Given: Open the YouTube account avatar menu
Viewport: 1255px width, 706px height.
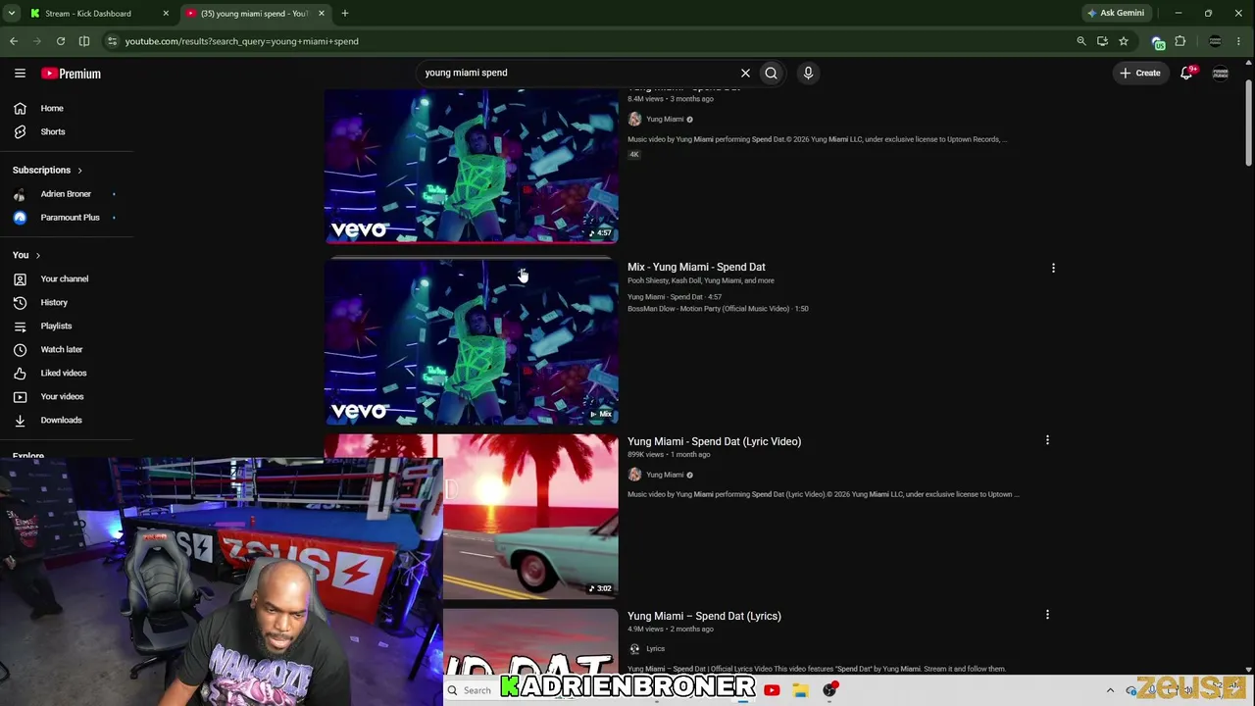Looking at the screenshot, I should pos(1221,73).
